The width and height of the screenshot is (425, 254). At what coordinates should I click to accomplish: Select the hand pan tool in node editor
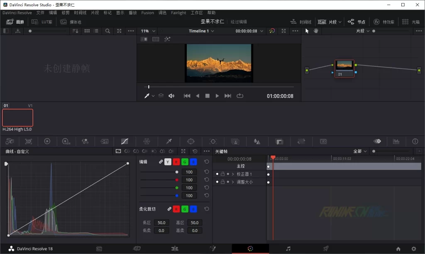point(316,31)
